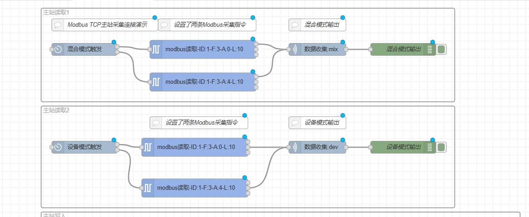The height and width of the screenshot is (217, 529).
Task: Click comment bubble icon of 设置了两条Modbus采集指令 in 主站读取2
Action: pyautogui.click(x=156, y=123)
